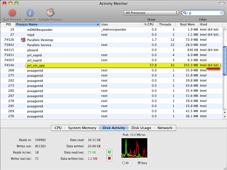The image size is (227, 170).
Task: Select pvaagentd with PID 276
Action: tap(111, 116)
